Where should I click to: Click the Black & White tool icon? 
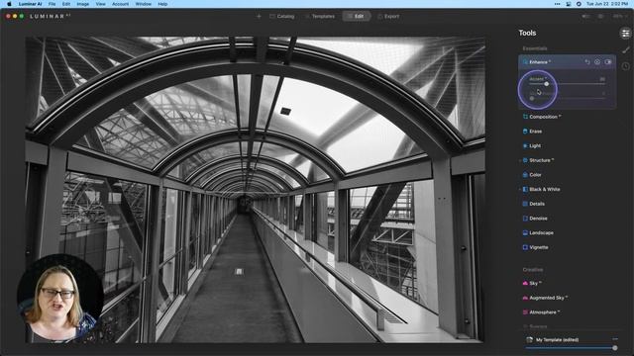tap(525, 189)
